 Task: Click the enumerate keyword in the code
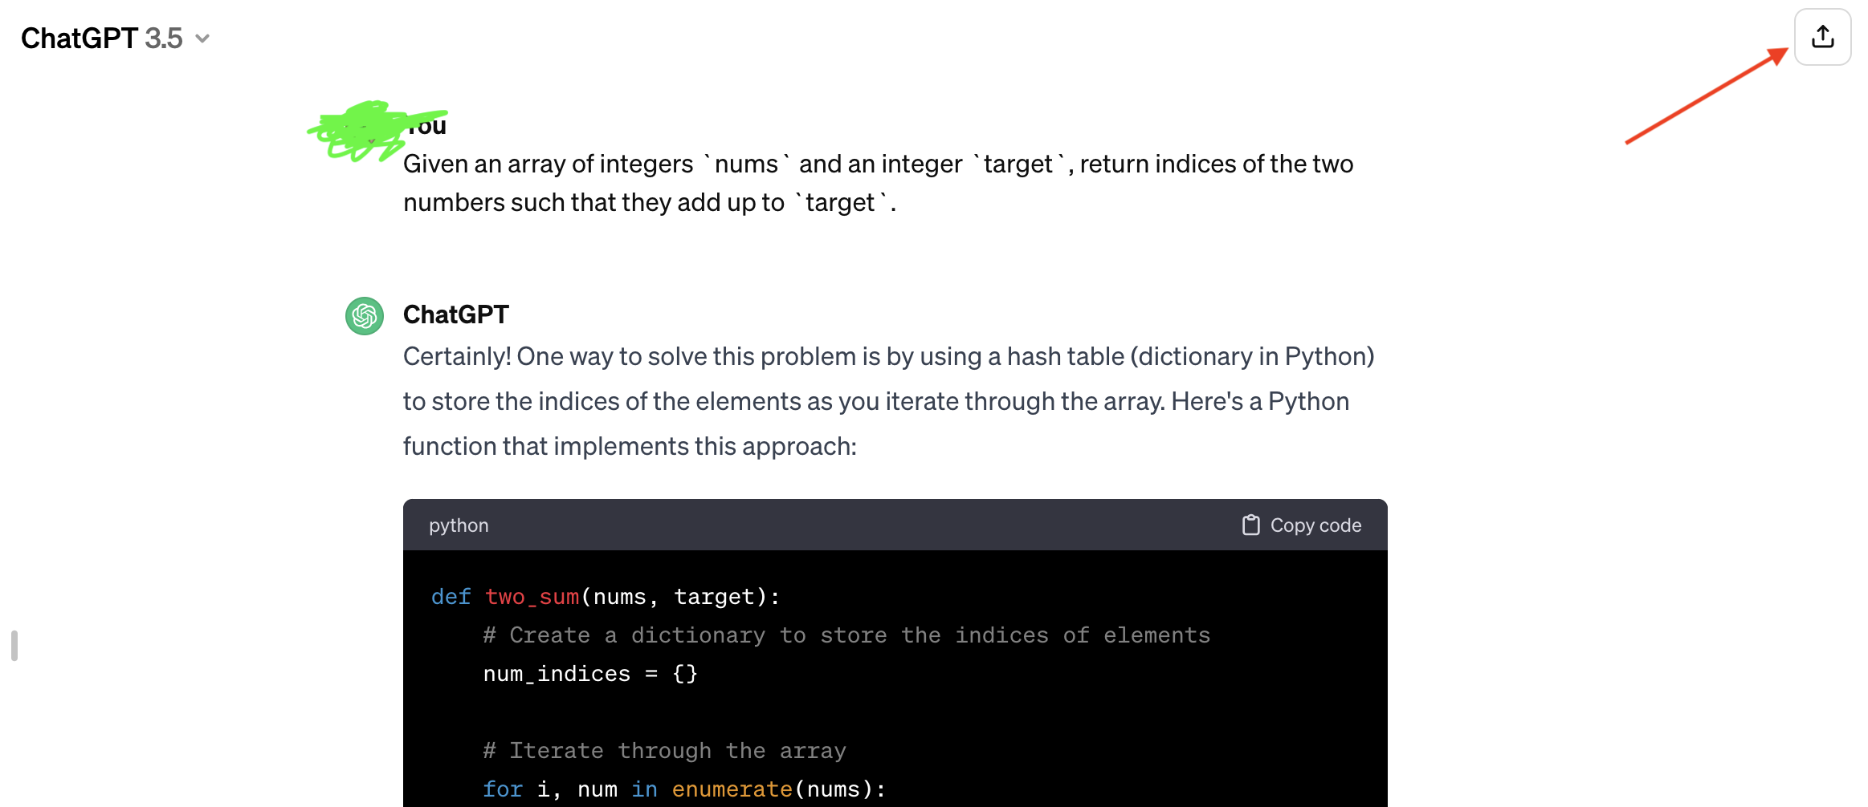(x=731, y=789)
